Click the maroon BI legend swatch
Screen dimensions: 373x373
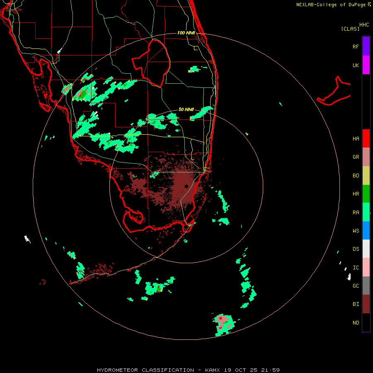(x=366, y=304)
